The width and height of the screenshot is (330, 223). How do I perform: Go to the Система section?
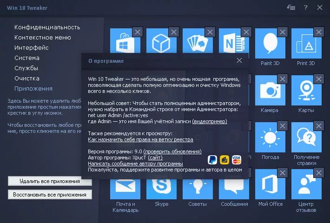[x=27, y=58]
